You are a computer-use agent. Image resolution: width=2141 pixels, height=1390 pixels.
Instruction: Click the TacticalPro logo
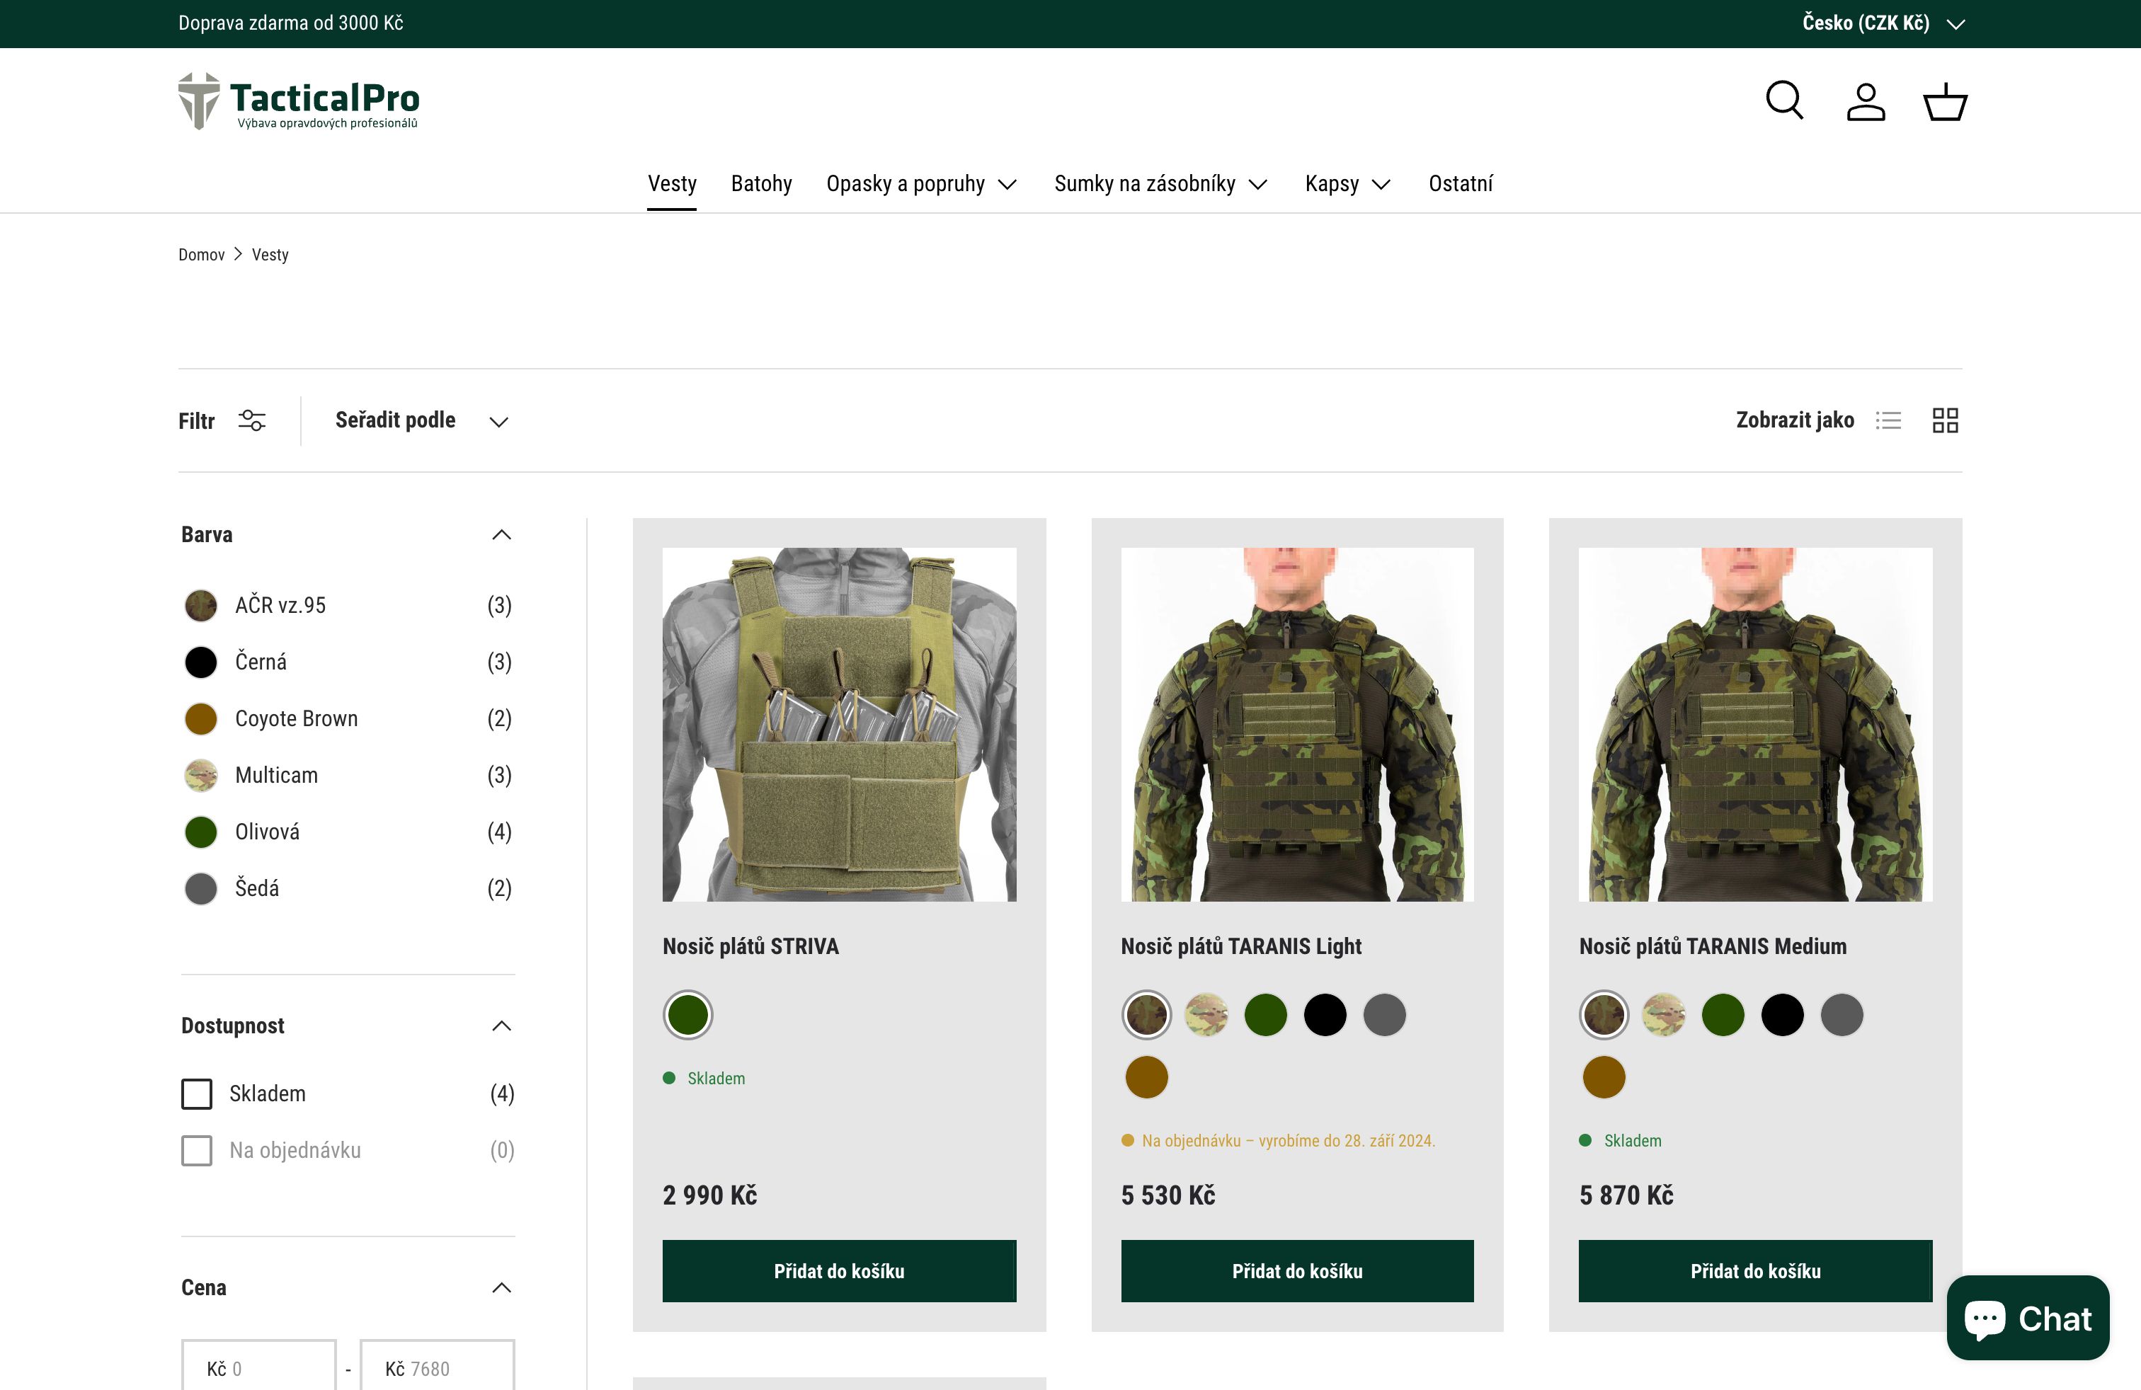pos(299,100)
